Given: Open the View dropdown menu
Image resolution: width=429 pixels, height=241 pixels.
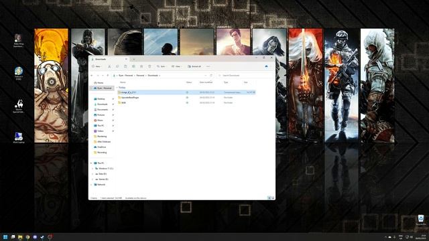Looking at the screenshot, I should tap(176, 66).
